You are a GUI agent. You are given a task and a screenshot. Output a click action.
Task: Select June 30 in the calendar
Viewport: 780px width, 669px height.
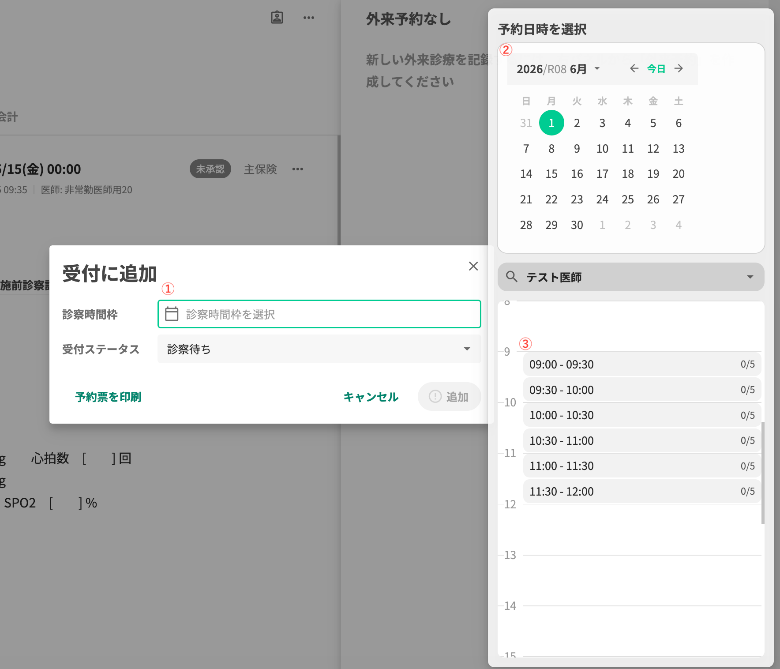577,225
